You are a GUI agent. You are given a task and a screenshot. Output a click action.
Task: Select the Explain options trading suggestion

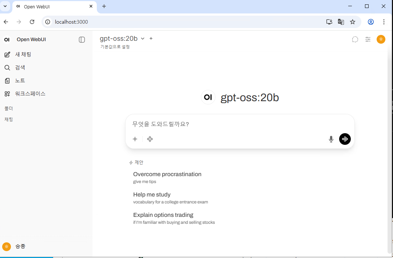pyautogui.click(x=239, y=218)
